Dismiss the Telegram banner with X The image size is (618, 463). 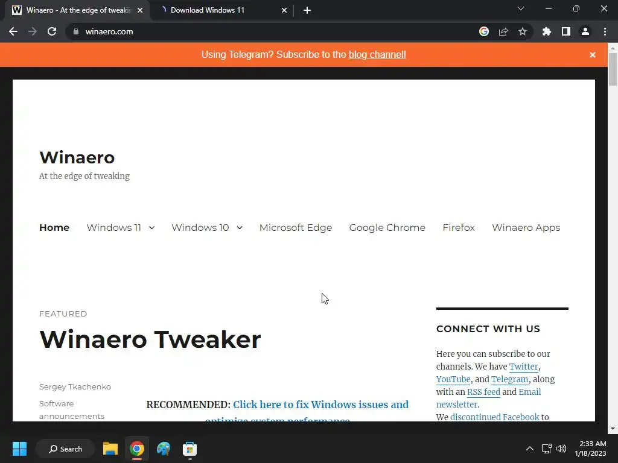click(x=593, y=55)
